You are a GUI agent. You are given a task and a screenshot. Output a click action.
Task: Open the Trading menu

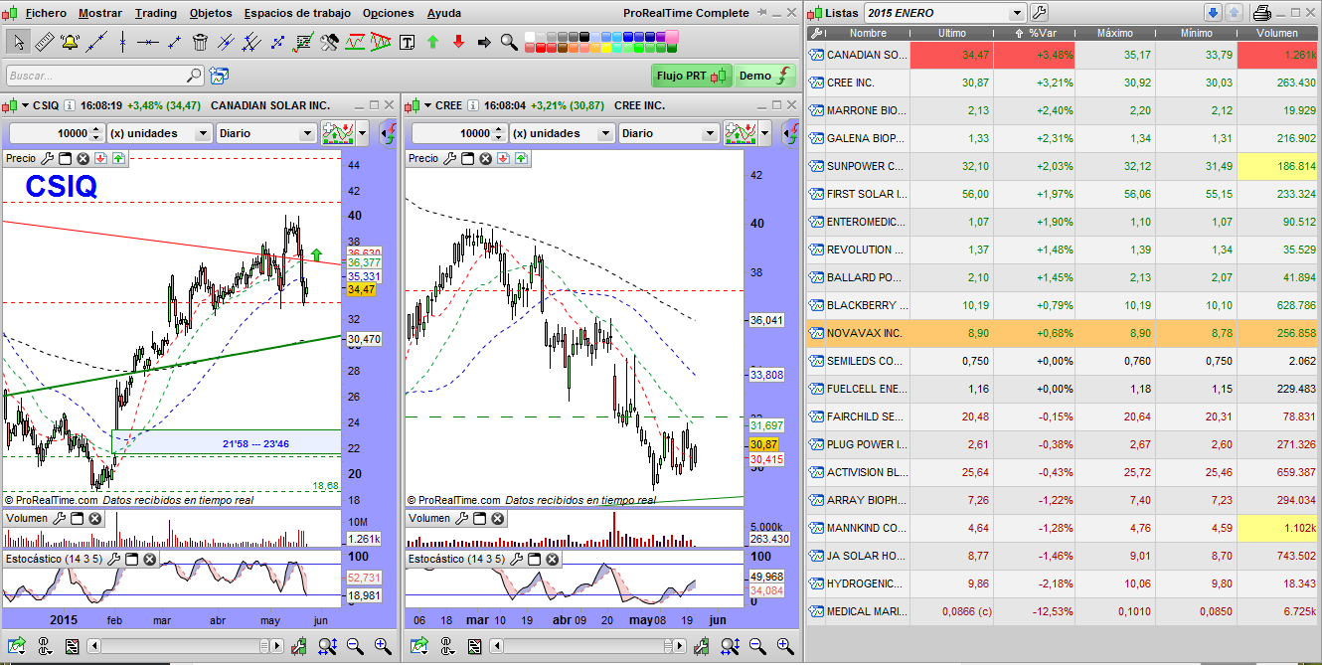click(x=155, y=13)
